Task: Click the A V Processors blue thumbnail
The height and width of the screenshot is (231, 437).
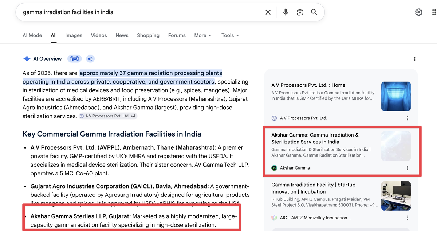Action: (396, 96)
